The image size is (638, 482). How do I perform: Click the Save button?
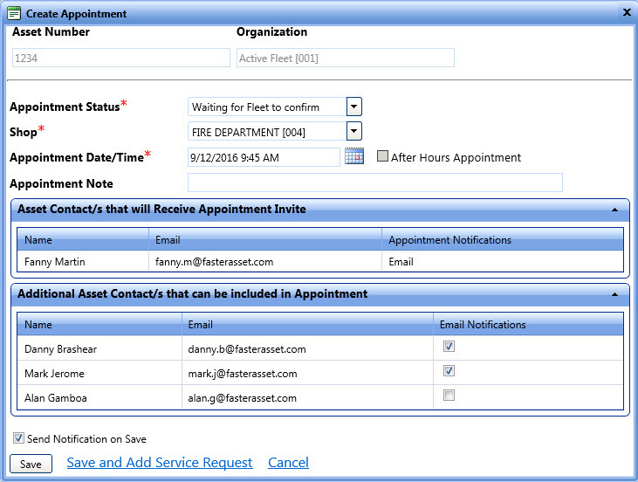[x=31, y=464]
